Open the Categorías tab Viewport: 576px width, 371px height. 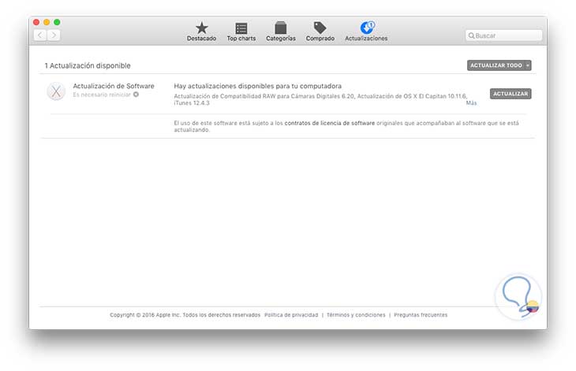(281, 32)
